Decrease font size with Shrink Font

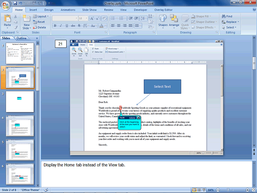click(97, 18)
